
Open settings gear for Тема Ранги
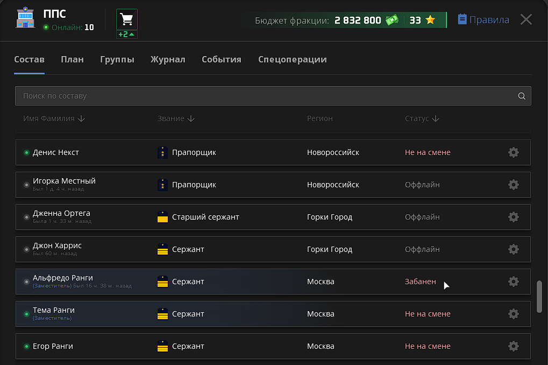pyautogui.click(x=514, y=314)
